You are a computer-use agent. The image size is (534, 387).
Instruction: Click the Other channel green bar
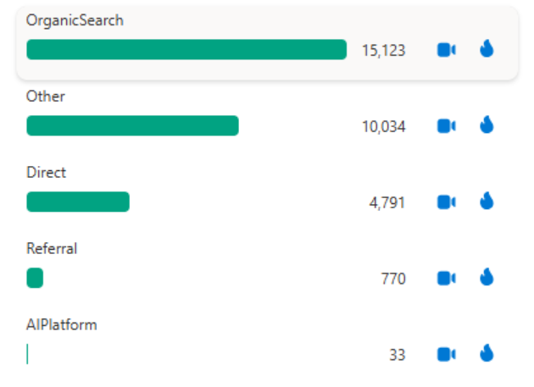click(x=132, y=125)
